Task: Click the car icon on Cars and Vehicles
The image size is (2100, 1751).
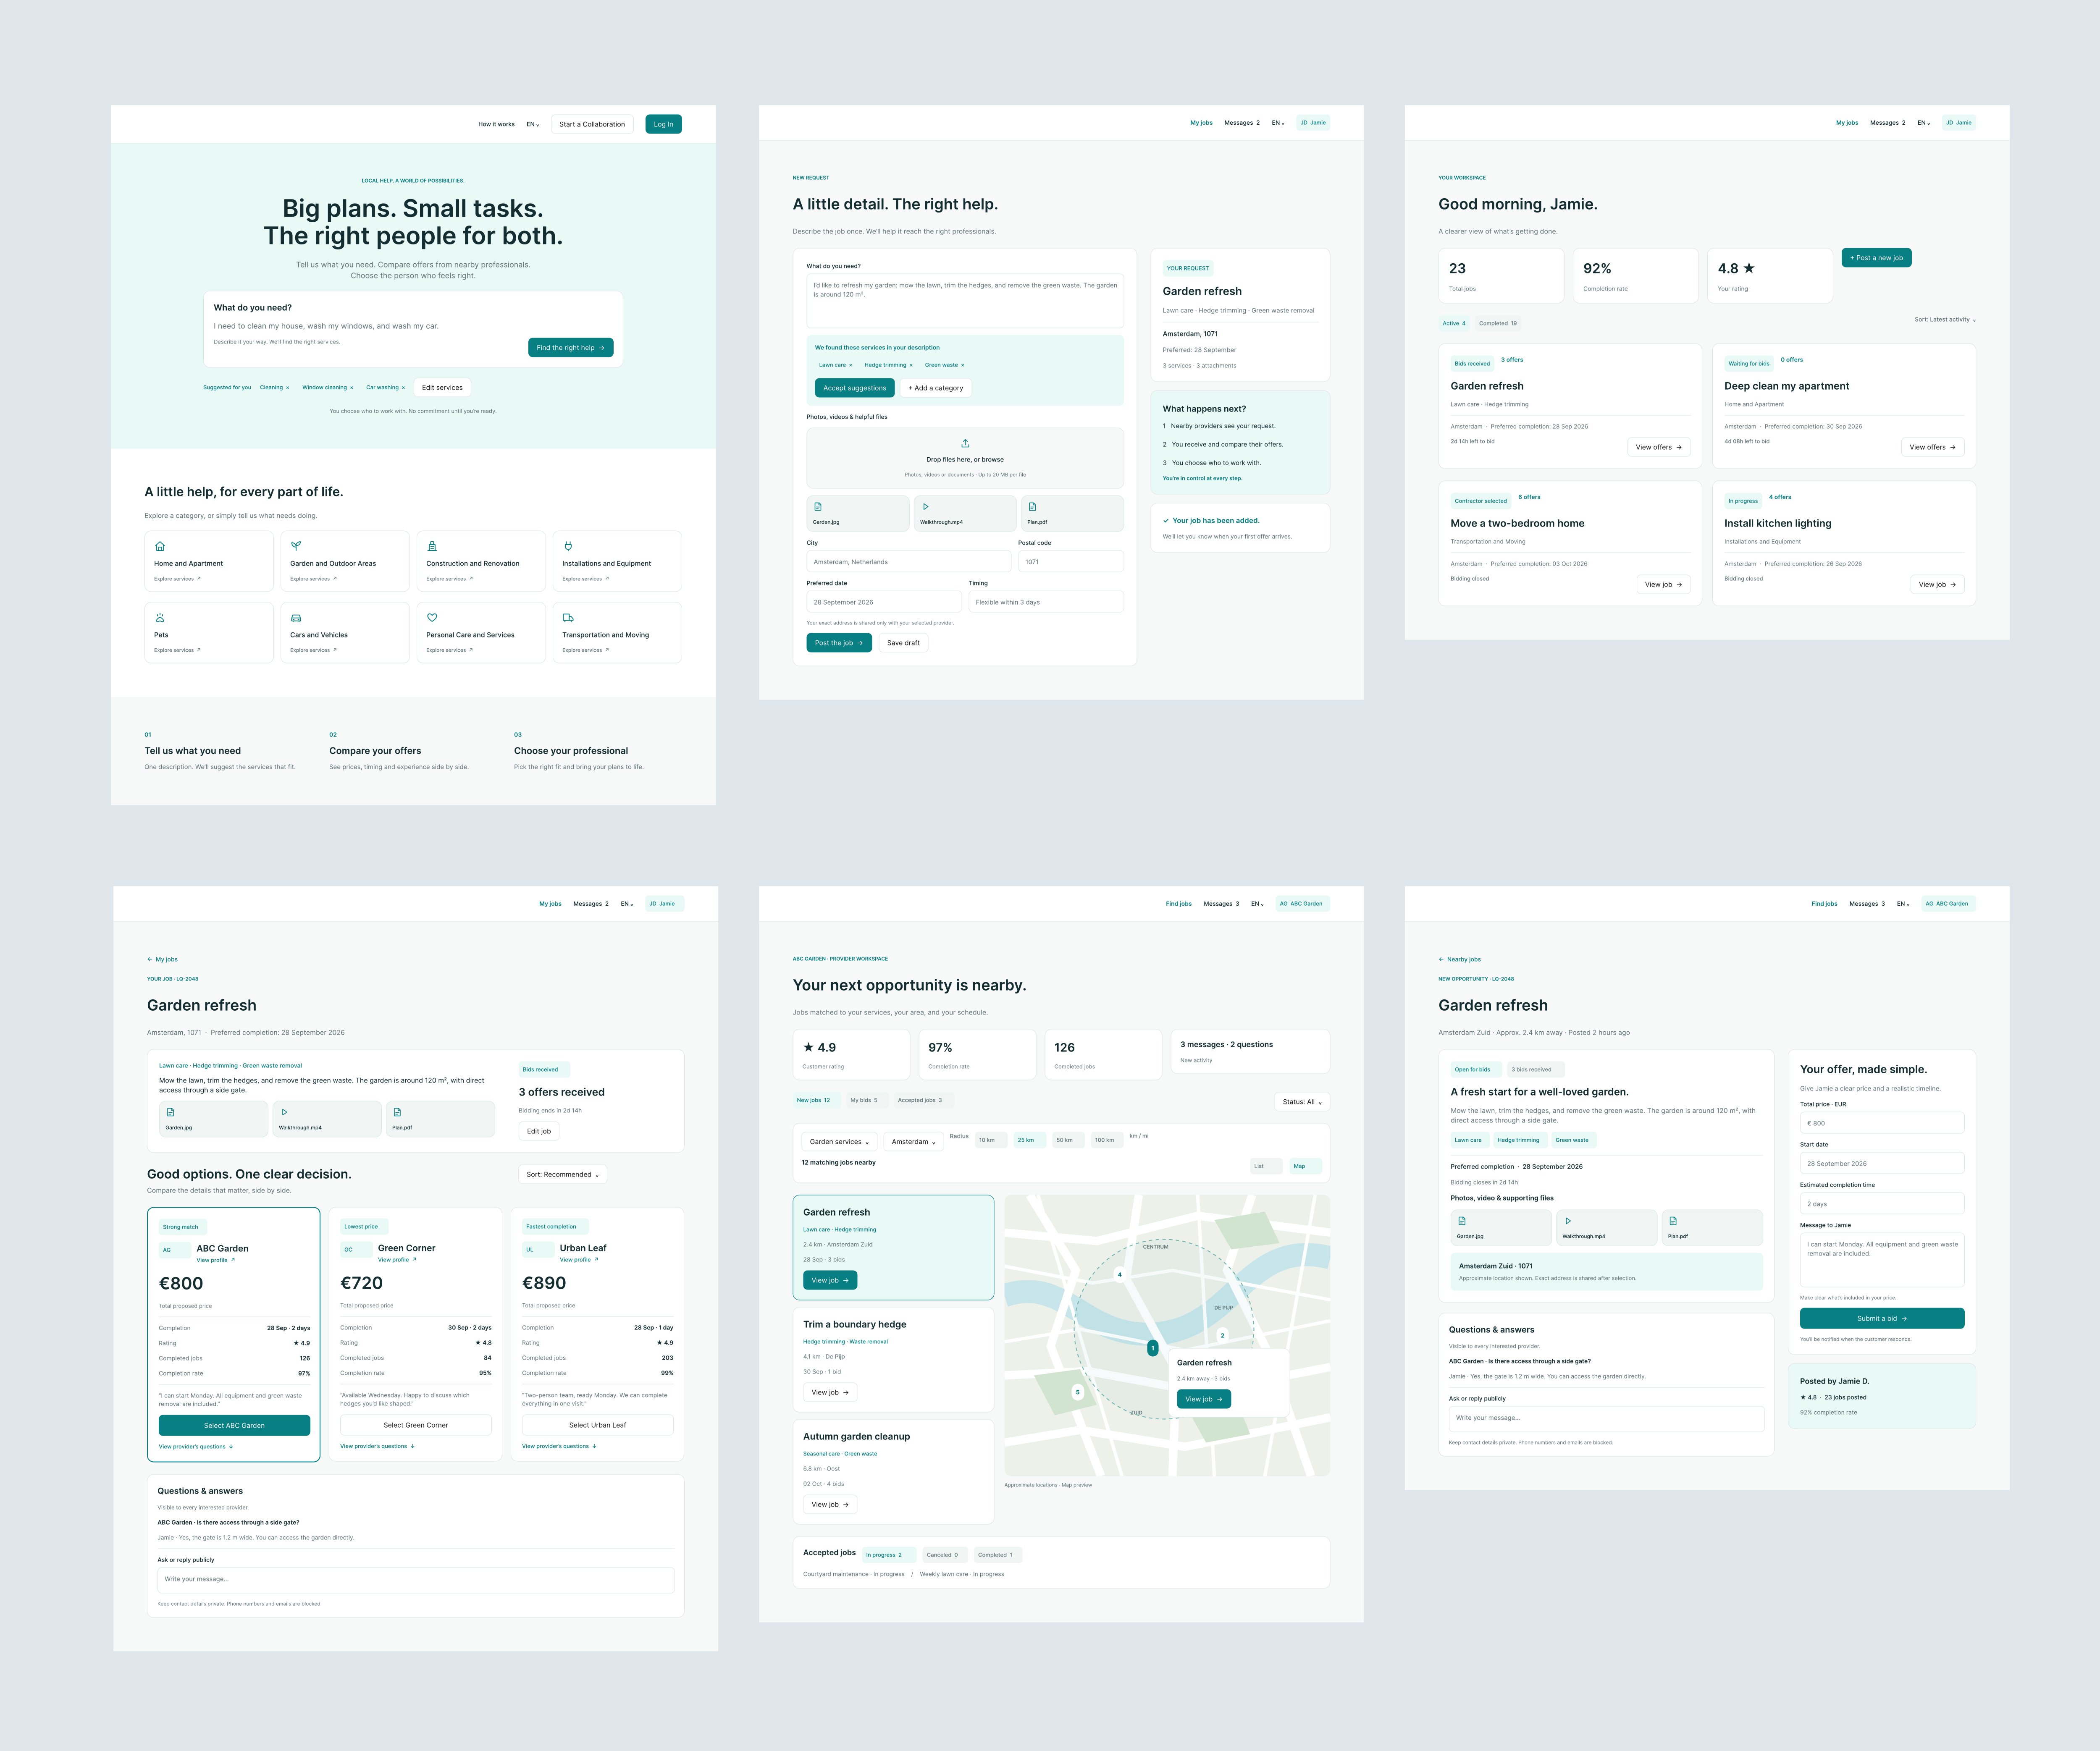Action: pos(296,618)
